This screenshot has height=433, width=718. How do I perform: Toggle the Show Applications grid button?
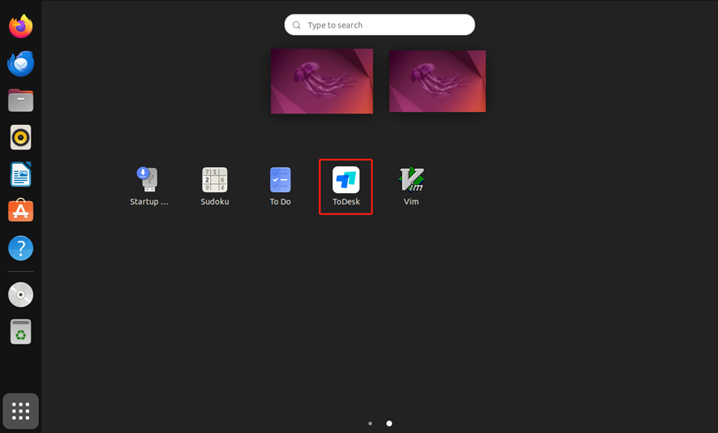pos(20,411)
